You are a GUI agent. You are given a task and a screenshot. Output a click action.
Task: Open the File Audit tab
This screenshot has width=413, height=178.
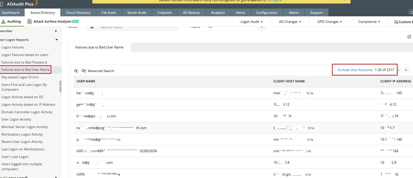pyautogui.click(x=109, y=13)
